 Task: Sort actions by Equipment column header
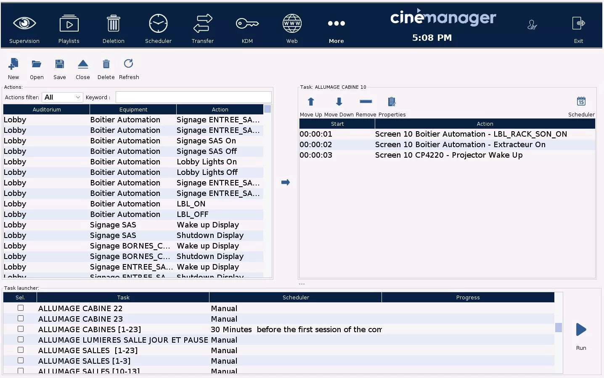pyautogui.click(x=133, y=110)
